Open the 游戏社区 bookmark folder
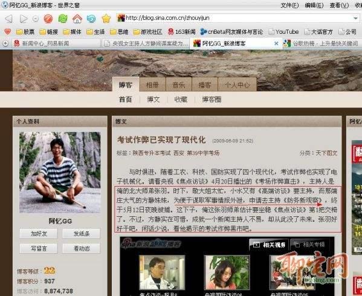 pos(148,31)
